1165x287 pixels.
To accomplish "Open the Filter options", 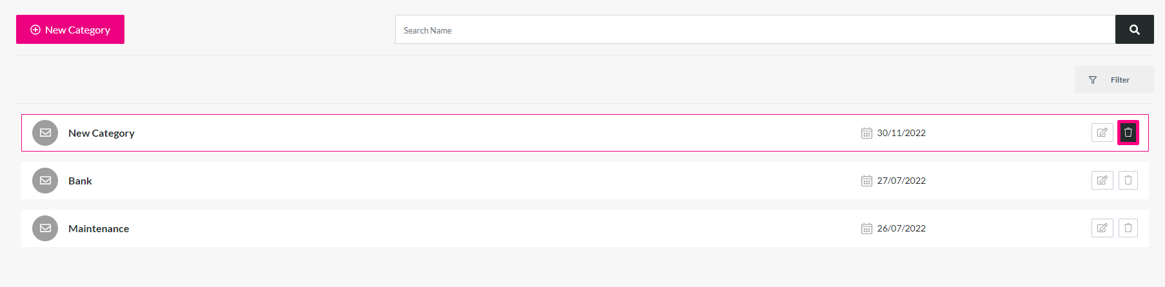I will [1114, 80].
